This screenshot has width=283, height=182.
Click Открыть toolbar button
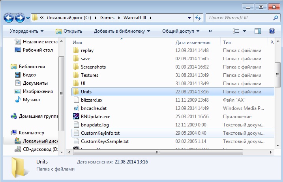[x=69, y=31]
